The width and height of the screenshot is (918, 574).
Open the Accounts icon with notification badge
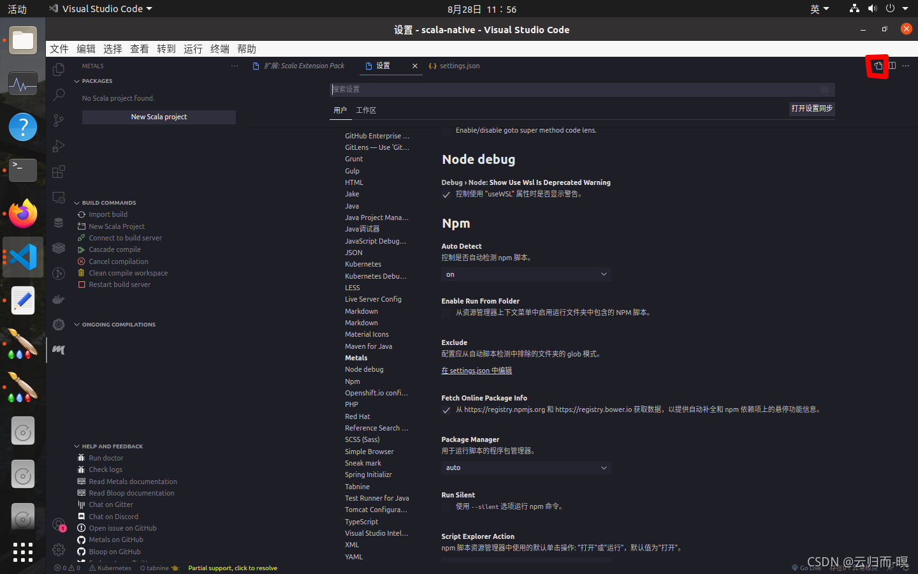pos(59,526)
